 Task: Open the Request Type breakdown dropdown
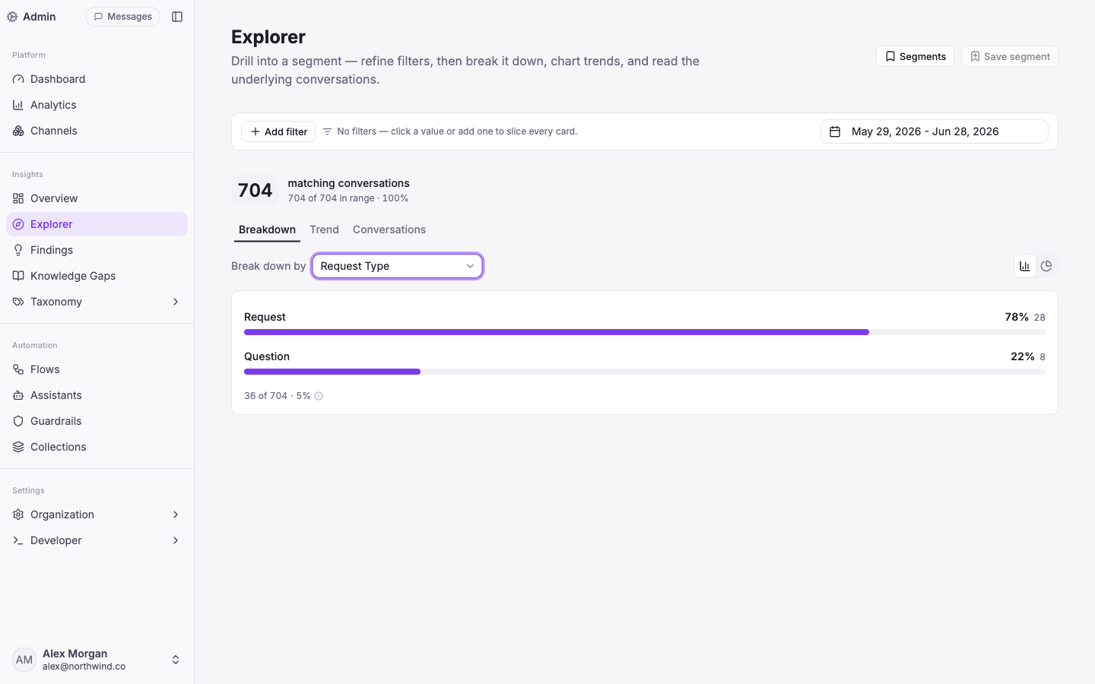tap(397, 266)
